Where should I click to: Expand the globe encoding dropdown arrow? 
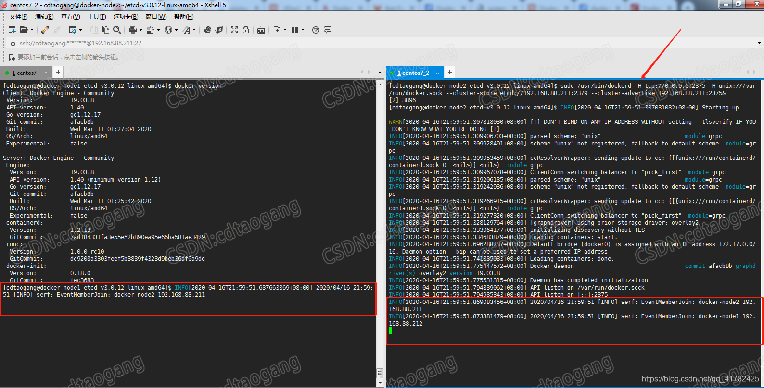(x=176, y=30)
